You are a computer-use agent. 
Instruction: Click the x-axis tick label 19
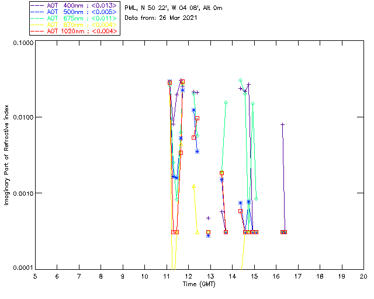(342, 277)
